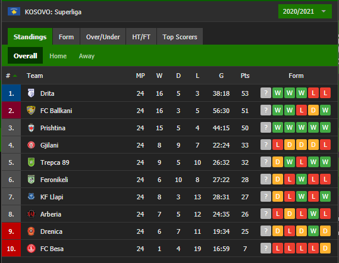Click the FC Besa club badge
339x263 pixels.
click(31, 249)
